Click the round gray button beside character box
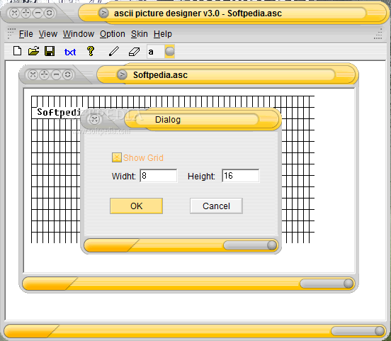 (x=170, y=52)
